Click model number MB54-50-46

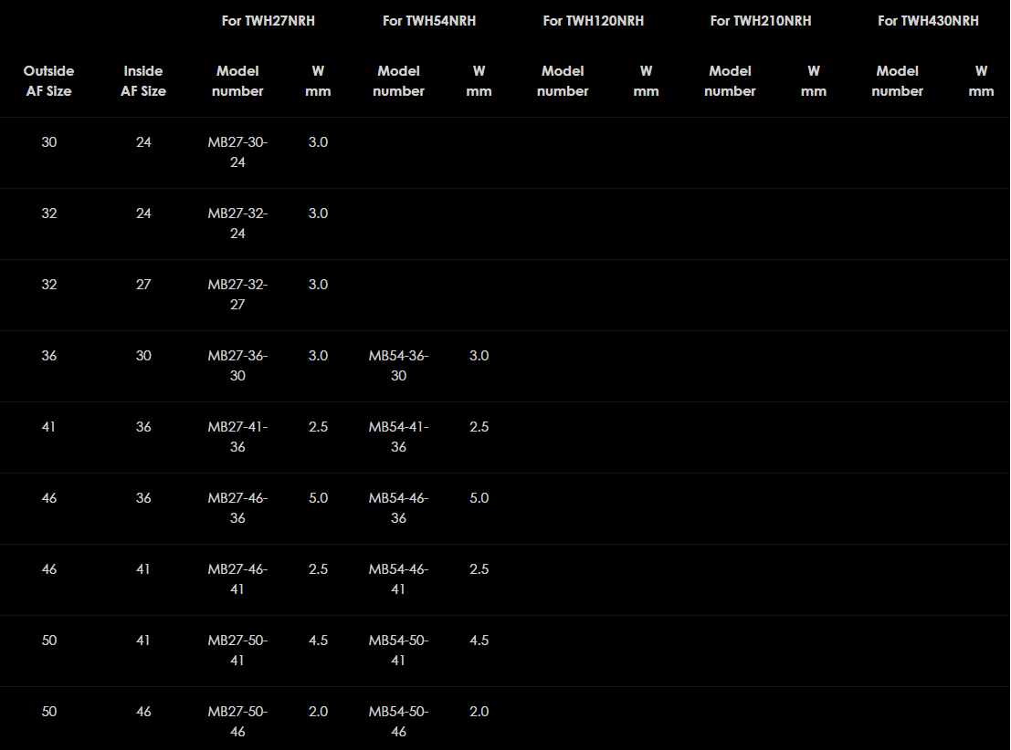tap(398, 722)
